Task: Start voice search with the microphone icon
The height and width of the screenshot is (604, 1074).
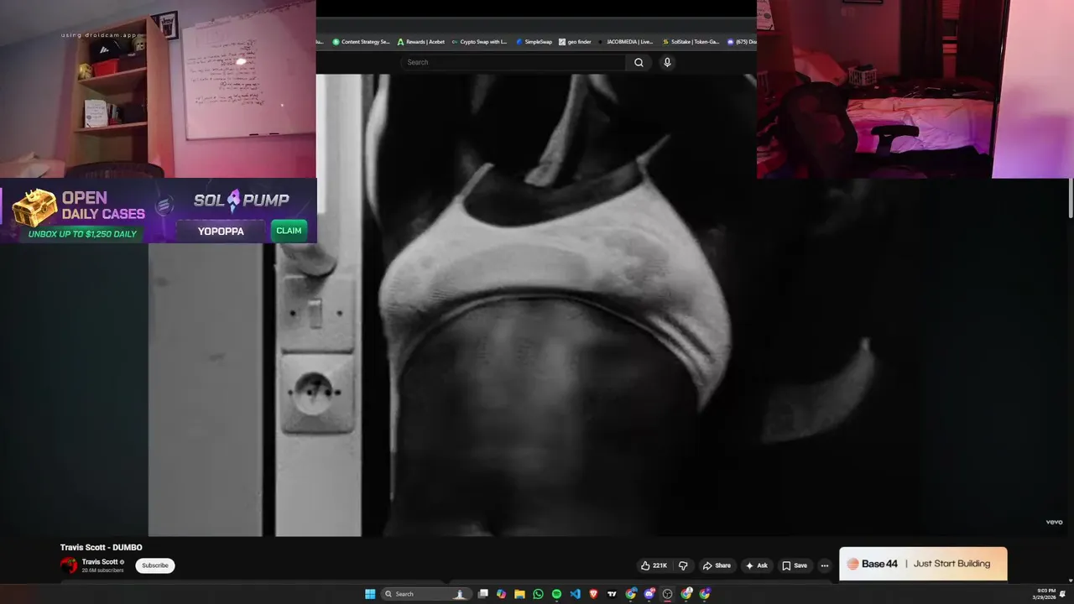Action: tap(667, 62)
